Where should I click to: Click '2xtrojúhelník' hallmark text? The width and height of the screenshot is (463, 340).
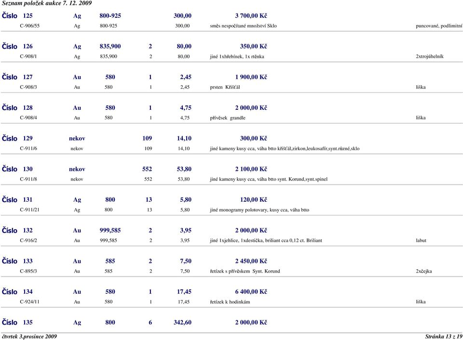[x=429, y=56]
